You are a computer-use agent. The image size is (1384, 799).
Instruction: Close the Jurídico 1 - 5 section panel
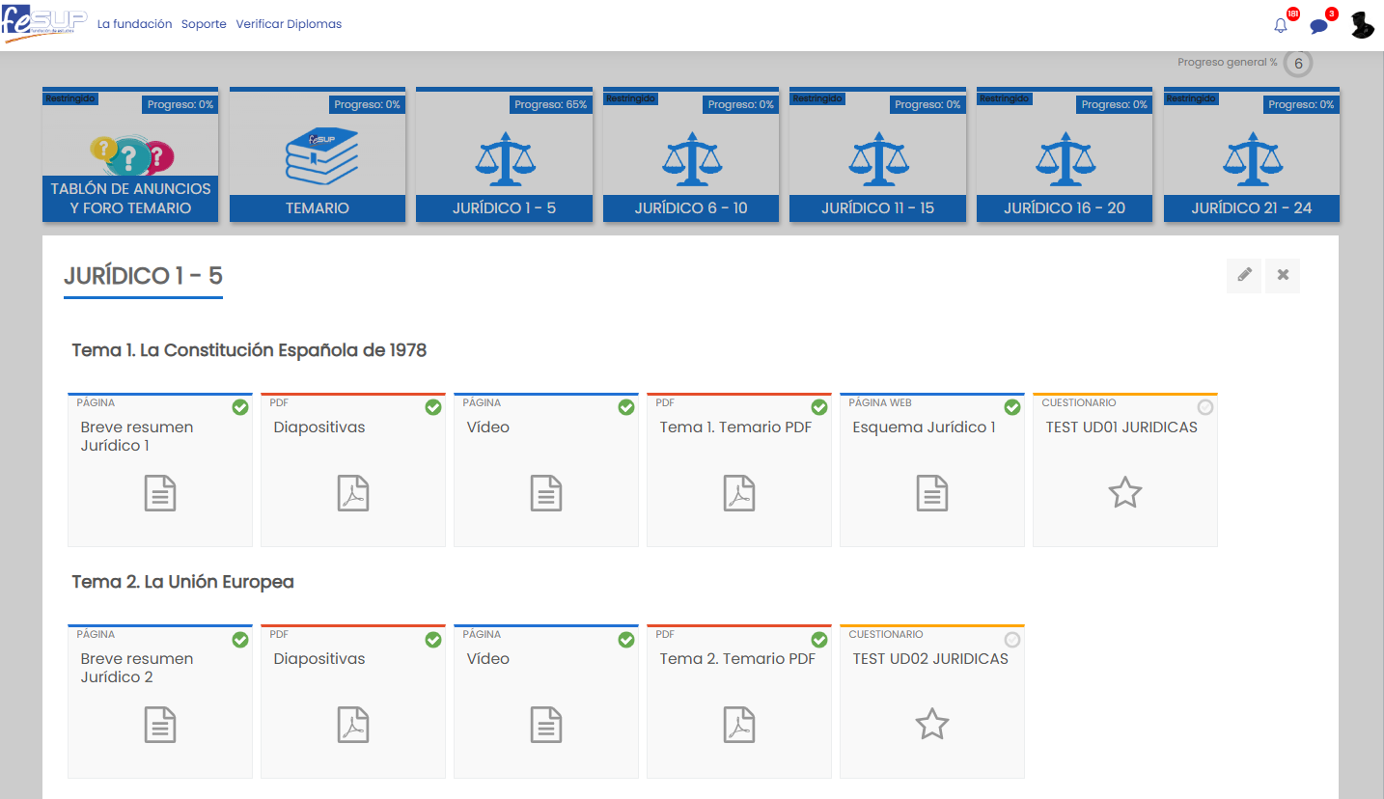1283,275
